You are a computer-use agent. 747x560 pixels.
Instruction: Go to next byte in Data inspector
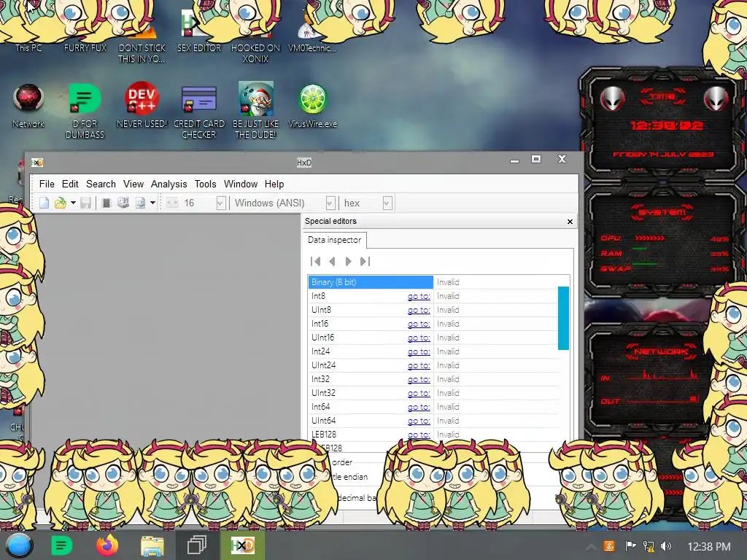pos(348,262)
